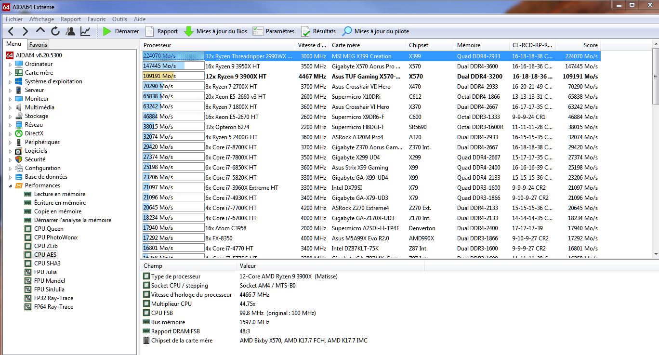Select the 16x Ryzen 9 3950X HT row

(x=371, y=66)
